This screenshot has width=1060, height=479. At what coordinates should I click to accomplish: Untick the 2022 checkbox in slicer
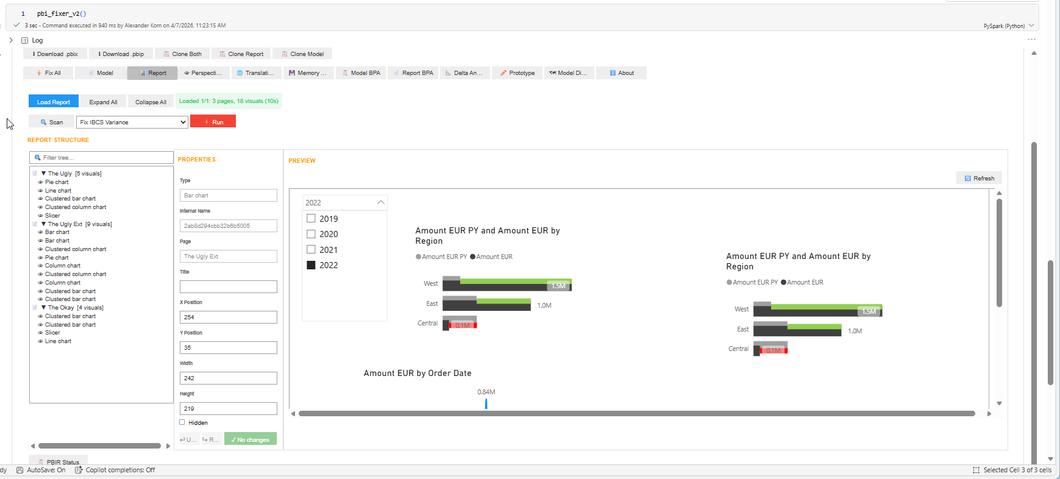coord(311,264)
